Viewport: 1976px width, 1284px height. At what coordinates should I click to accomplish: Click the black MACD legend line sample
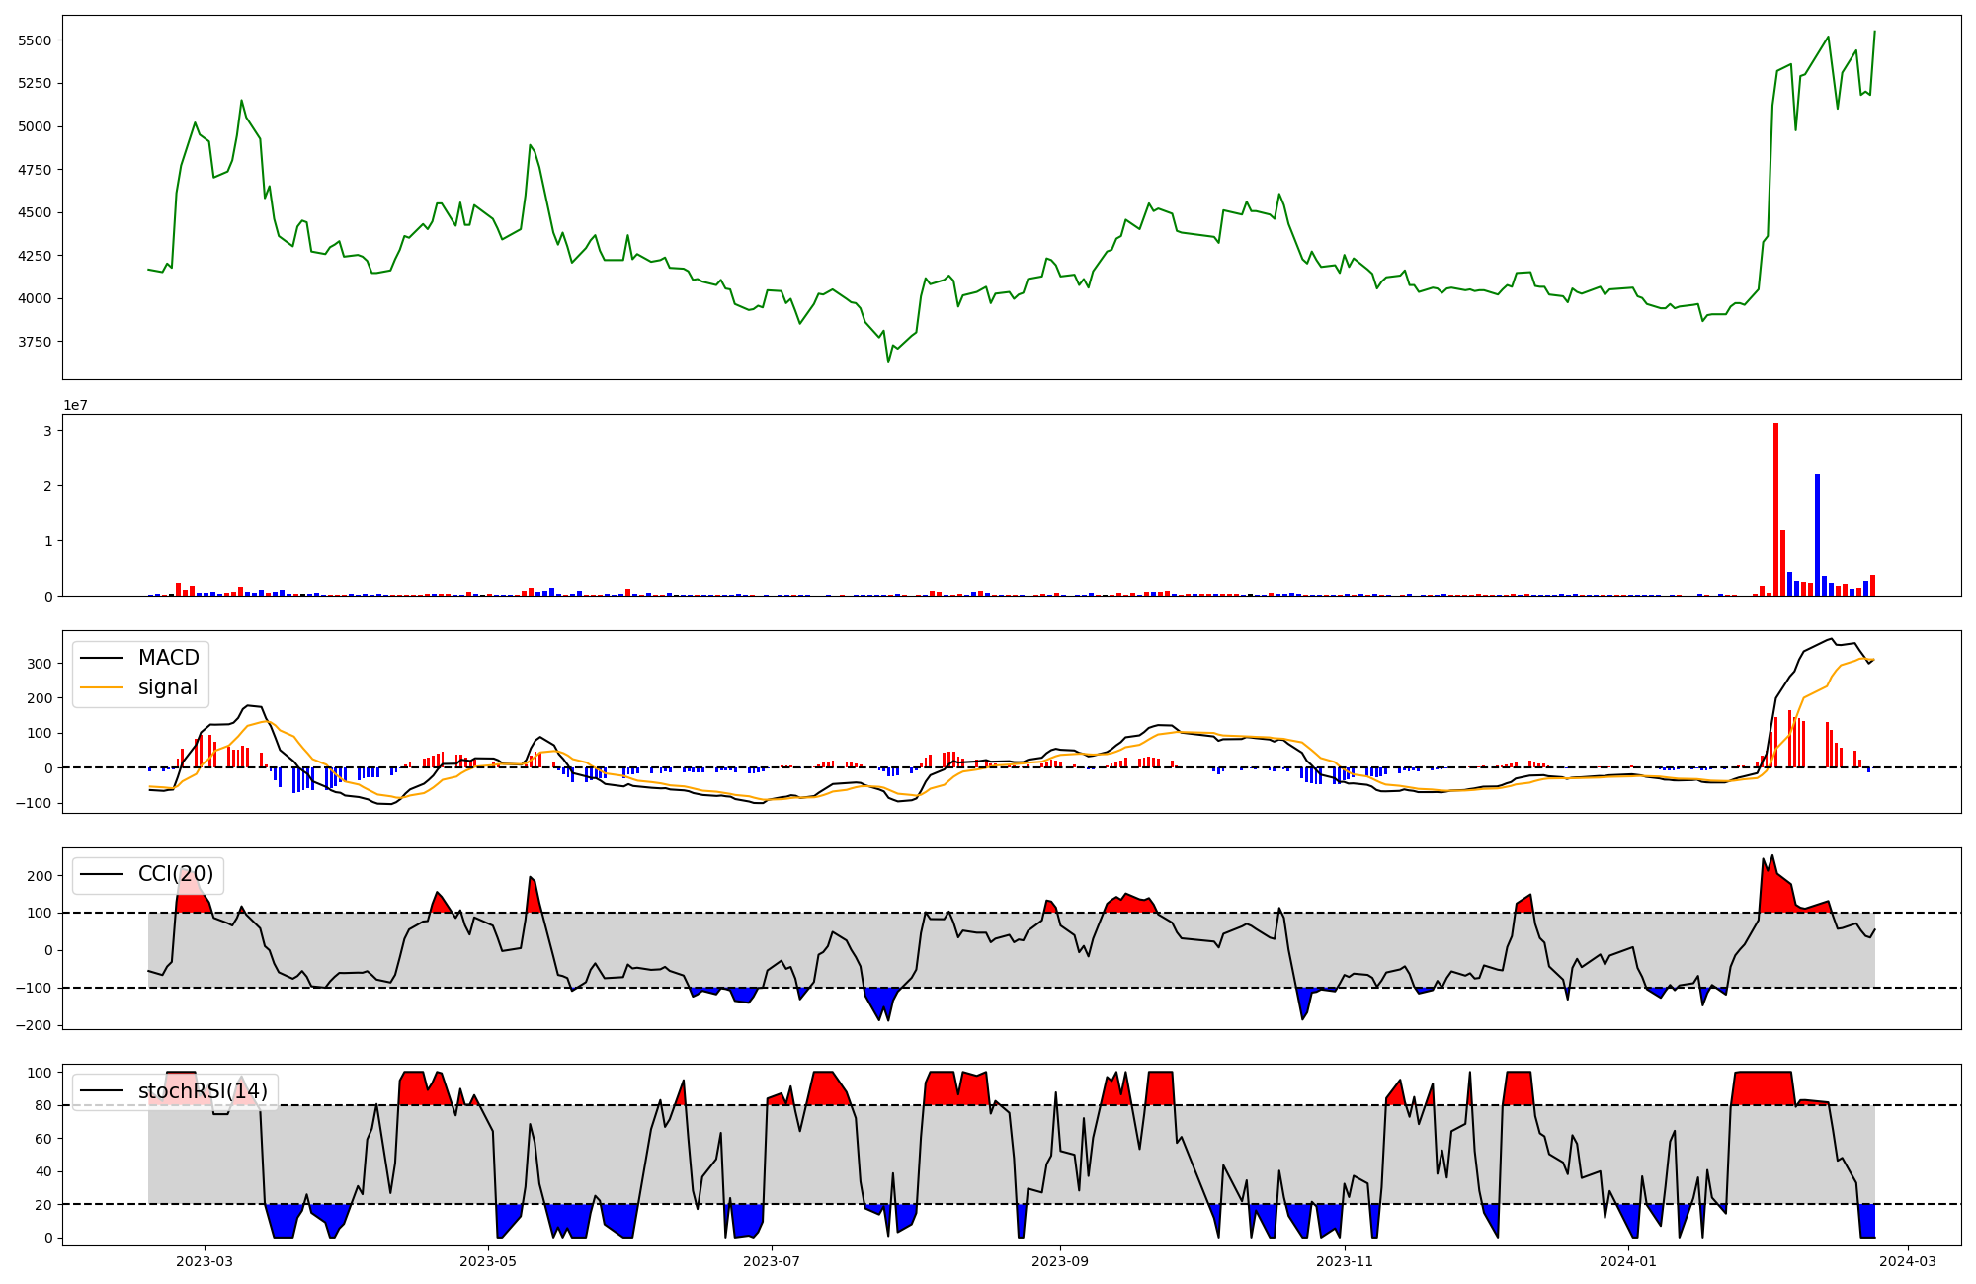[101, 658]
